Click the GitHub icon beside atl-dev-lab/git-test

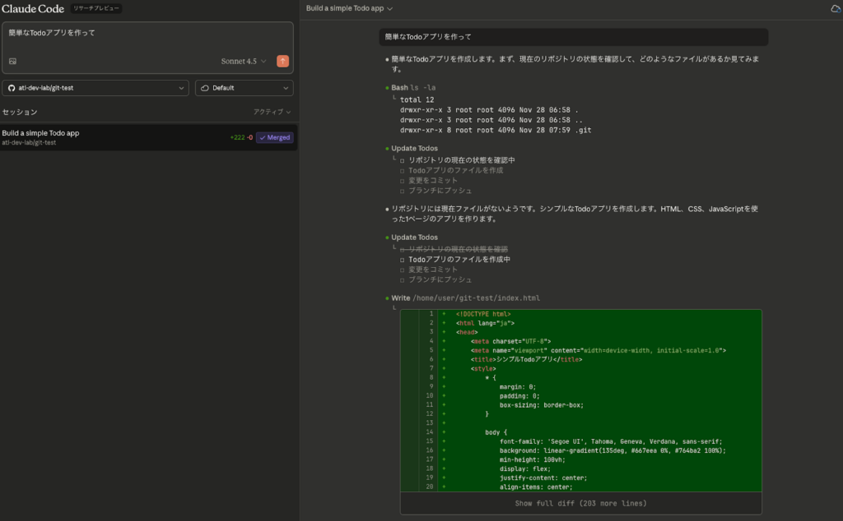13,88
